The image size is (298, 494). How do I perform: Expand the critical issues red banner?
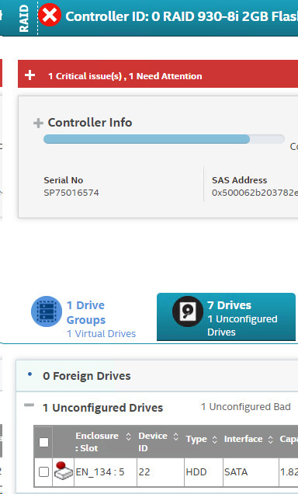point(30,75)
